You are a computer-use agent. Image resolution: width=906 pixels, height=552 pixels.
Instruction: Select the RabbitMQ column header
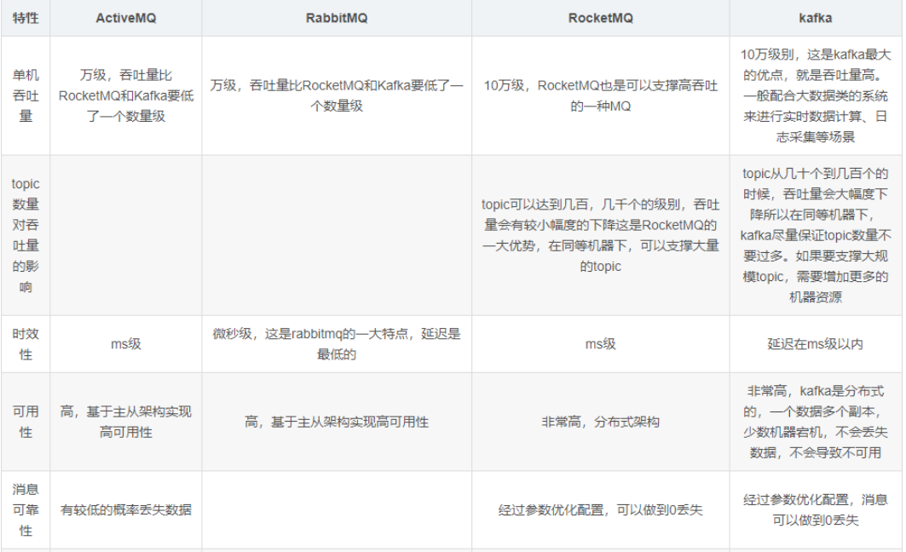click(x=337, y=18)
